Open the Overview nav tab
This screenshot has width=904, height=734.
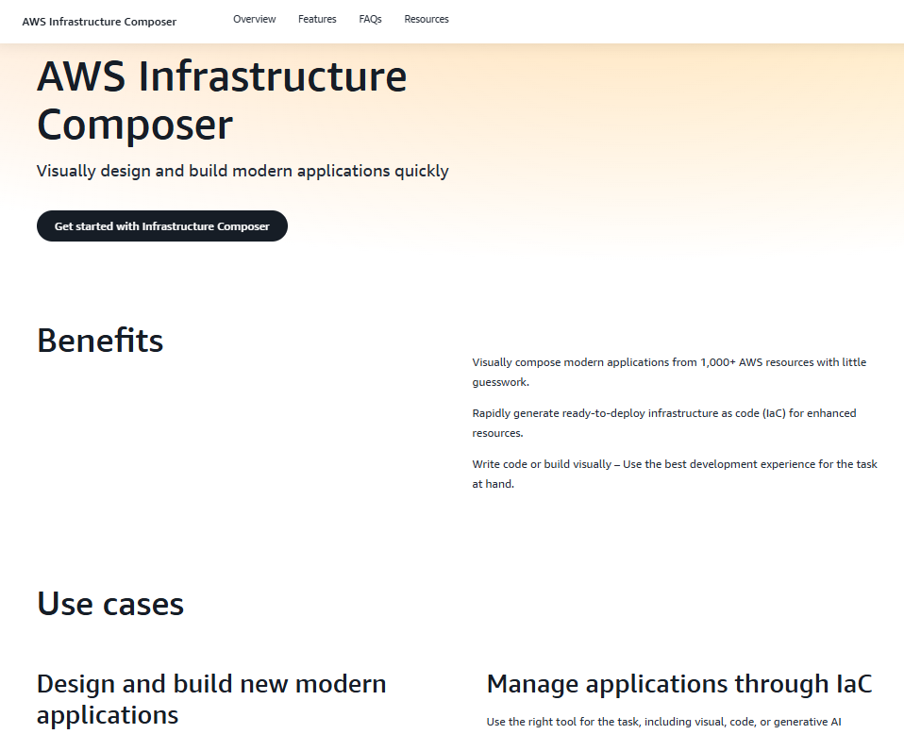(x=254, y=19)
